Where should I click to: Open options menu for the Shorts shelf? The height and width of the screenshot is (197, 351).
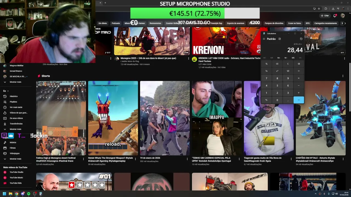(343, 76)
